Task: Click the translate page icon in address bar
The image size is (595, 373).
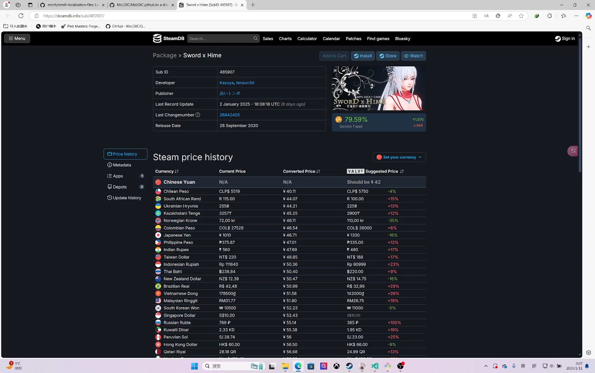Action: [486, 16]
